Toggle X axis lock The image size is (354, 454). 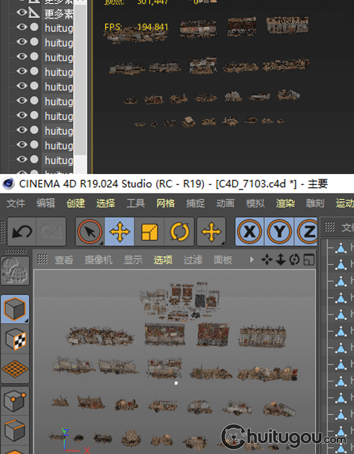coord(250,232)
